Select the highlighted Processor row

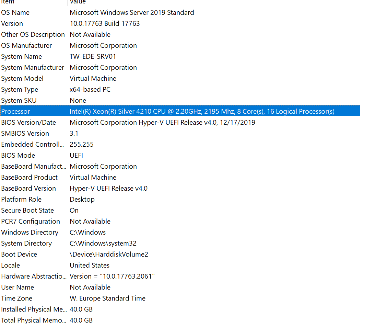click(x=15, y=111)
